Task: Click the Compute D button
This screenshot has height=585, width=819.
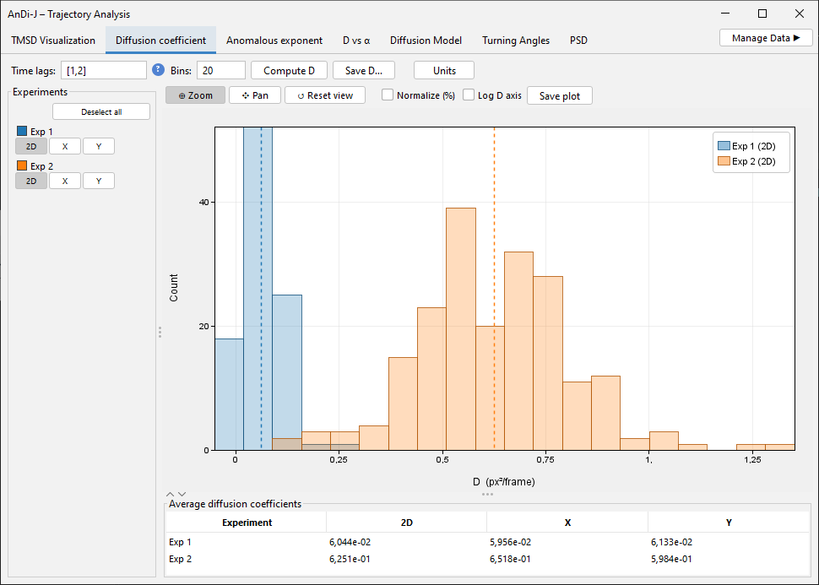Action: tap(290, 71)
